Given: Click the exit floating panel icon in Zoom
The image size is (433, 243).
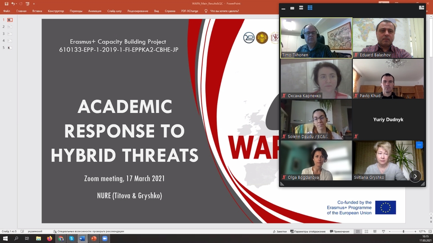Looking at the screenshot, I should tap(421, 7).
